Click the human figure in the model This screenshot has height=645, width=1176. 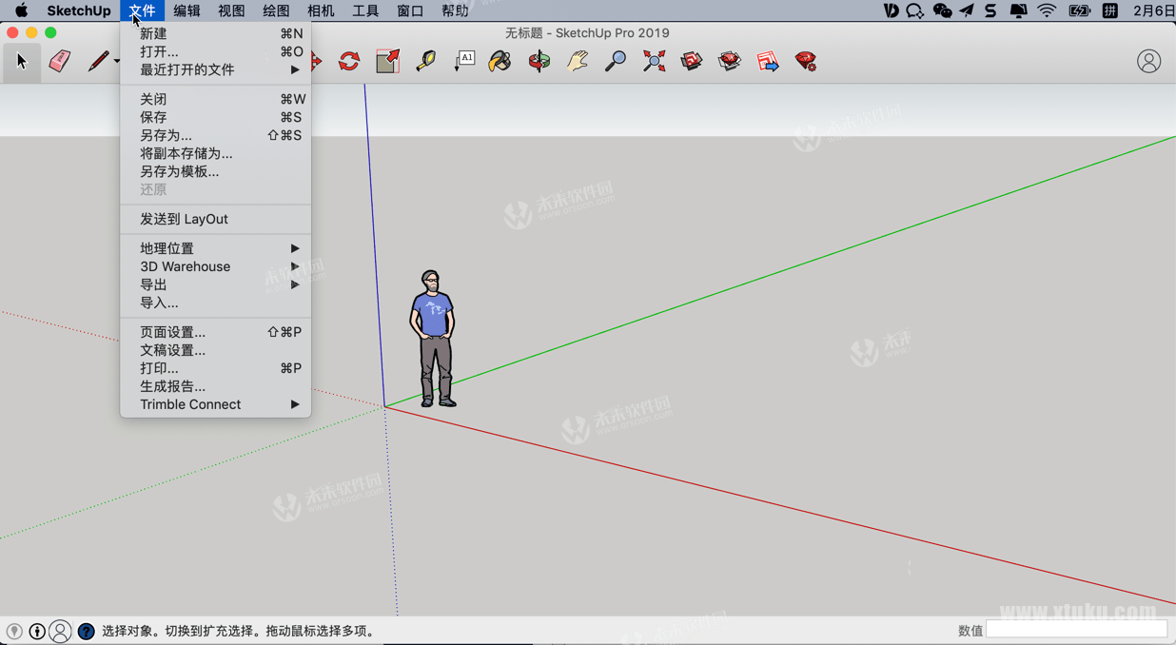pos(434,339)
